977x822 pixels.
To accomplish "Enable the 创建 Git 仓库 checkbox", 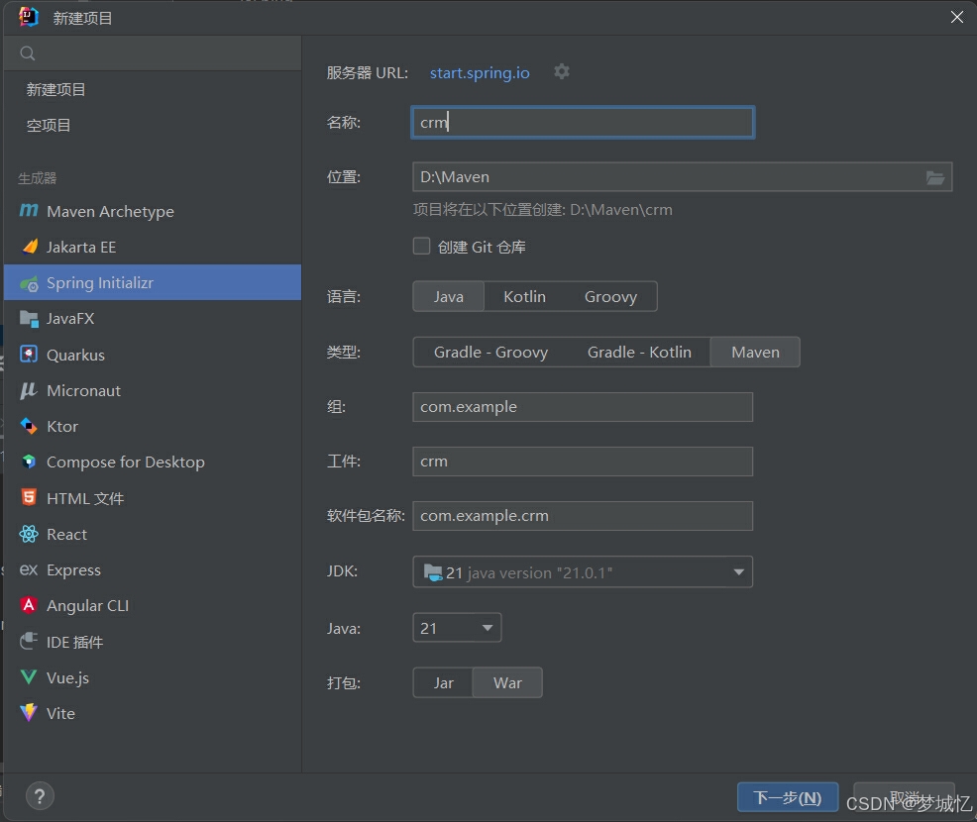I will click(x=421, y=246).
